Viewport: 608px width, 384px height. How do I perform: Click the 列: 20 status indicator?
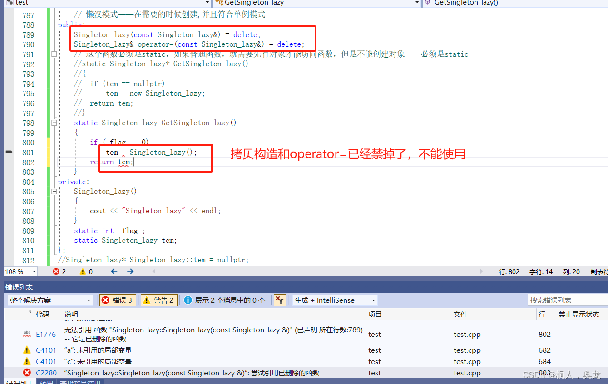tap(571, 272)
